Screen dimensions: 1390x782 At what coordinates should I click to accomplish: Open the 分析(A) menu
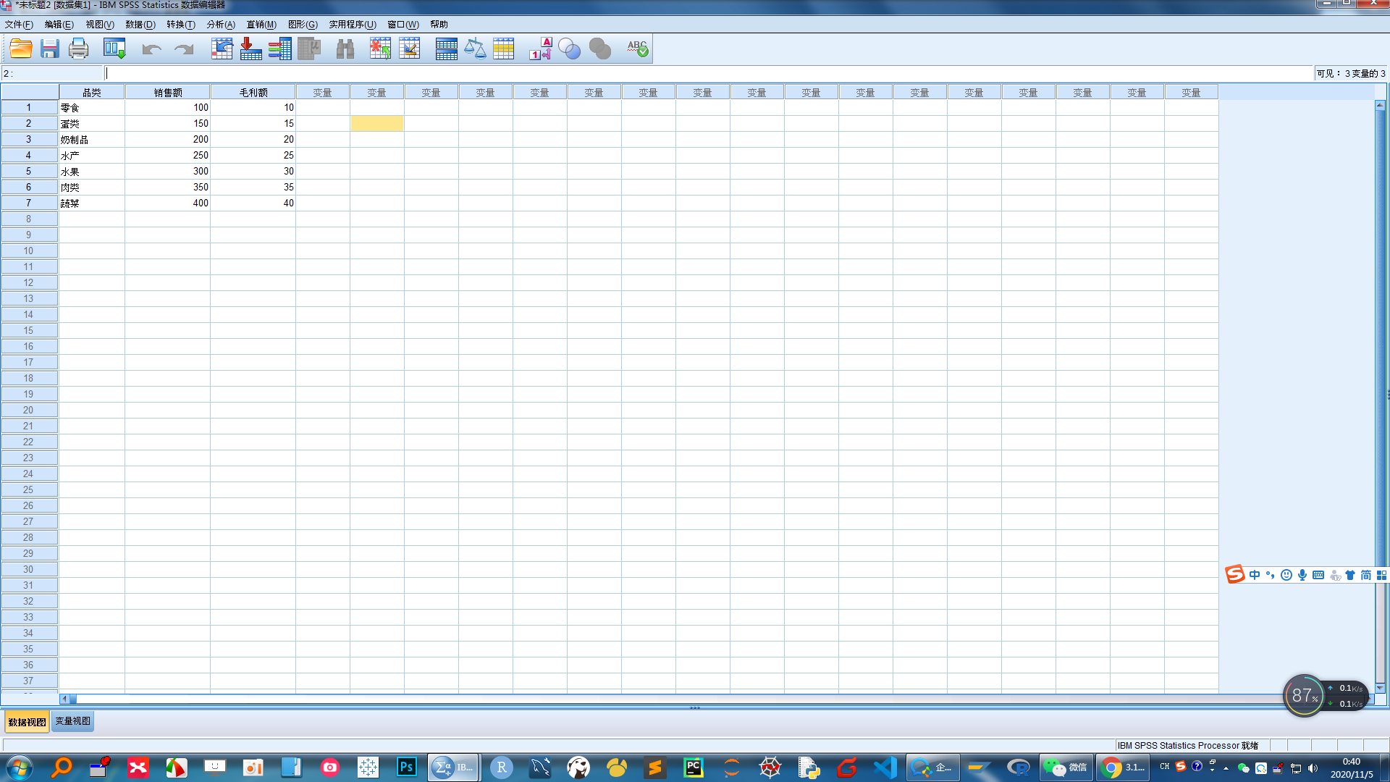pyautogui.click(x=221, y=24)
